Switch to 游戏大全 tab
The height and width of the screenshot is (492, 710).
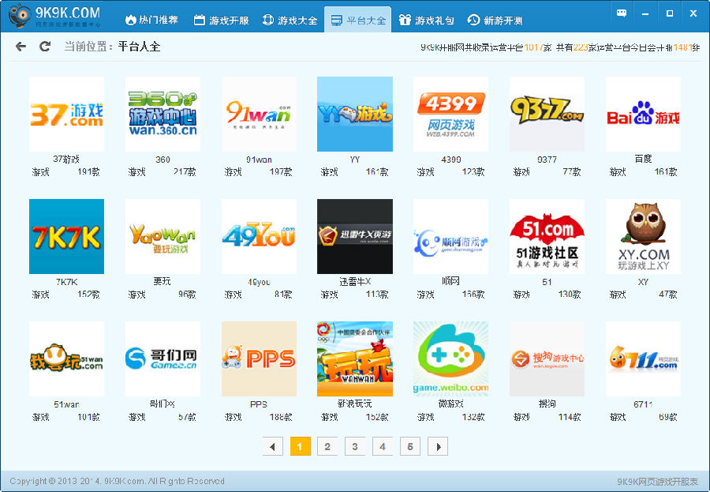point(290,20)
